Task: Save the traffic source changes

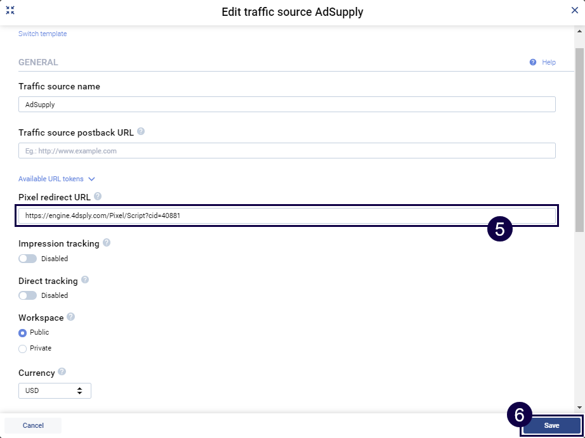Action: point(551,425)
